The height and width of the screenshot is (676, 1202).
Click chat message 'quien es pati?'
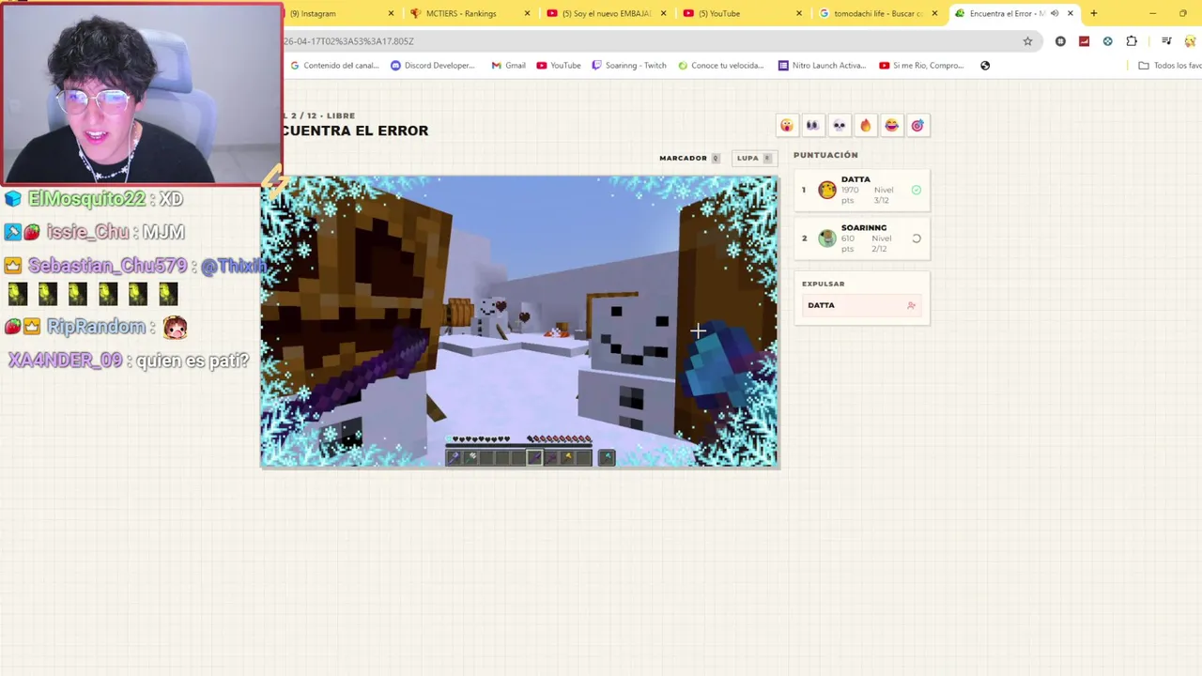tap(192, 361)
